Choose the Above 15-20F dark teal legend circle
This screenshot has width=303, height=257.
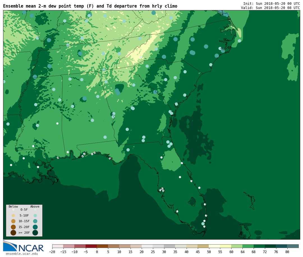tap(35, 227)
